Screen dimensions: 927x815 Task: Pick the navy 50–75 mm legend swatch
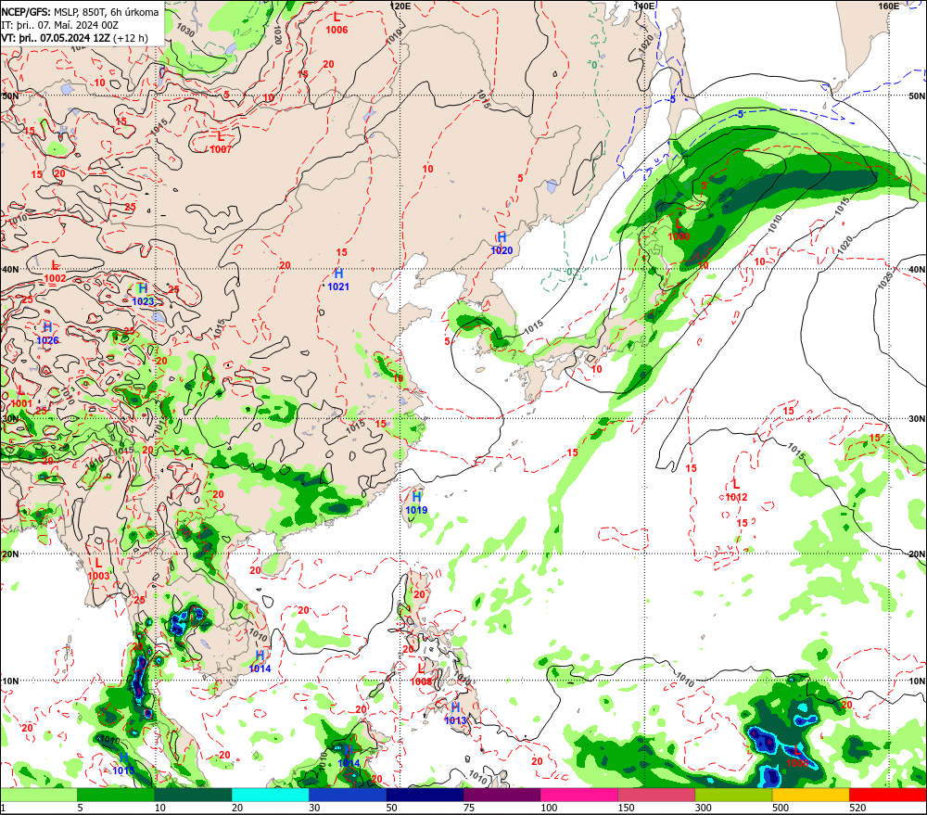coord(425,795)
